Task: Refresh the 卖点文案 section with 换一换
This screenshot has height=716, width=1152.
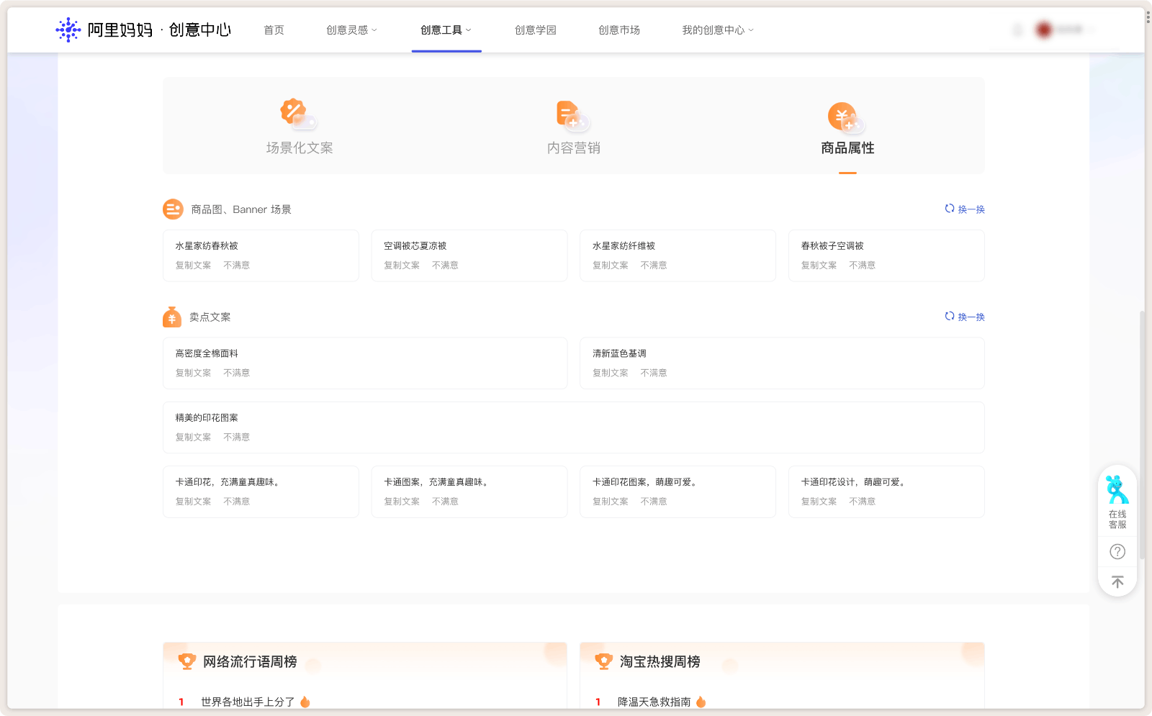Action: [964, 317]
